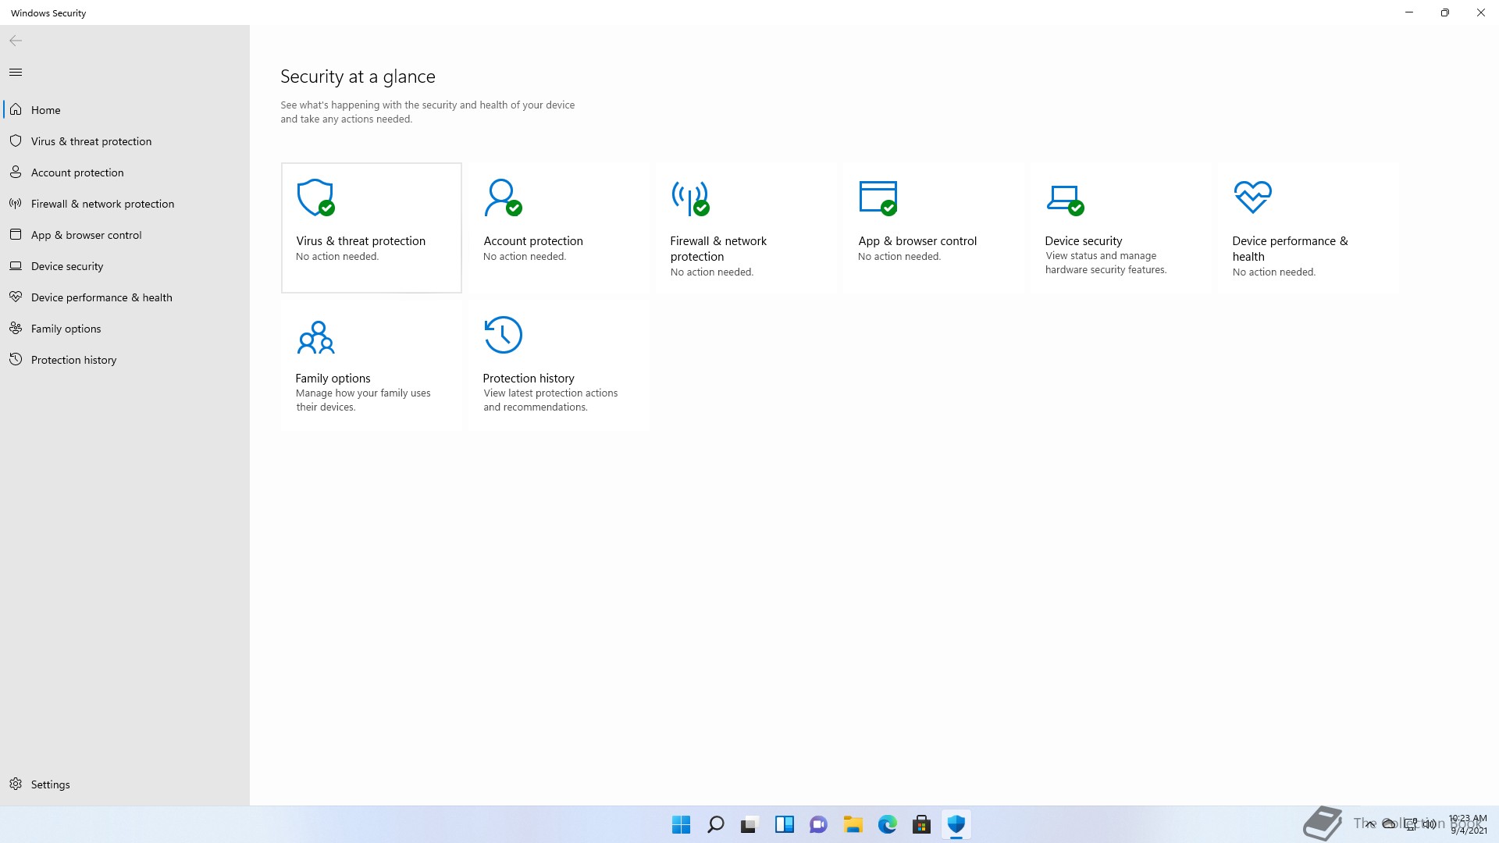
Task: Collapse the navigation pane with hamburger icon
Action: tap(16, 72)
